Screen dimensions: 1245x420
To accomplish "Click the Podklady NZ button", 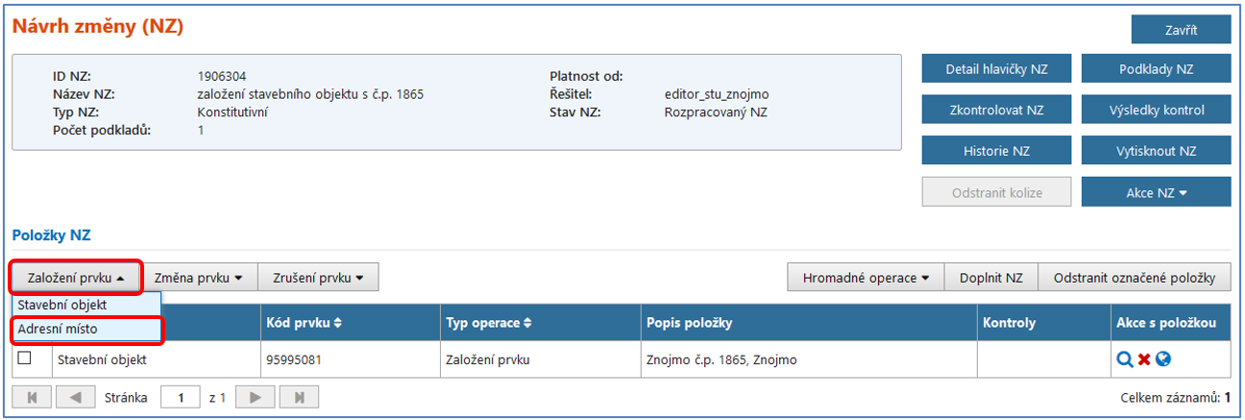I will click(1156, 69).
